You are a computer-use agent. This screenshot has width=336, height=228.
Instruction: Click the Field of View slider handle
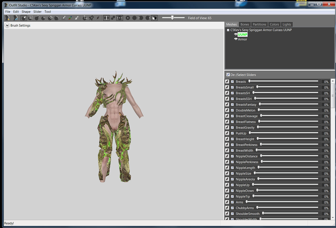click(172, 18)
